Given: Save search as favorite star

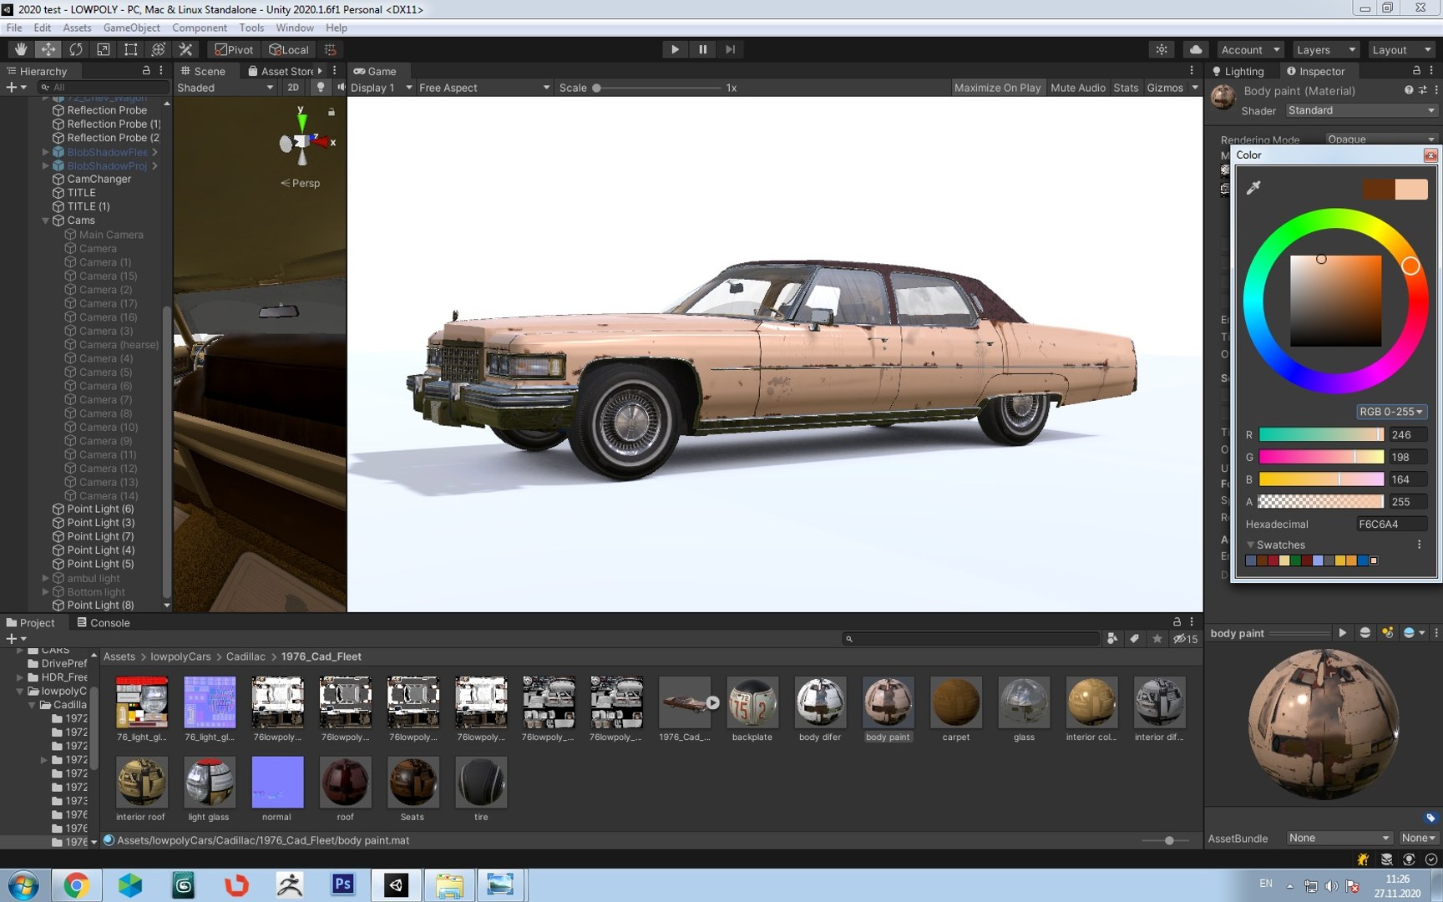Looking at the screenshot, I should point(1157,639).
